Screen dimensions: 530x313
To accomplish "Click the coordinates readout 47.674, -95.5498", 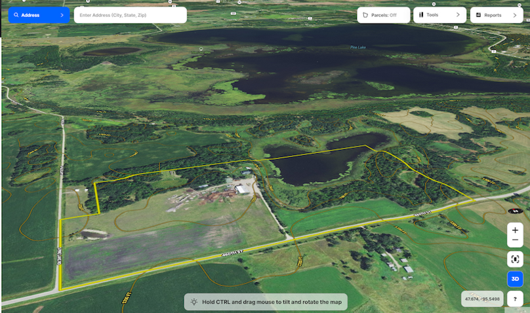I will [x=481, y=299].
